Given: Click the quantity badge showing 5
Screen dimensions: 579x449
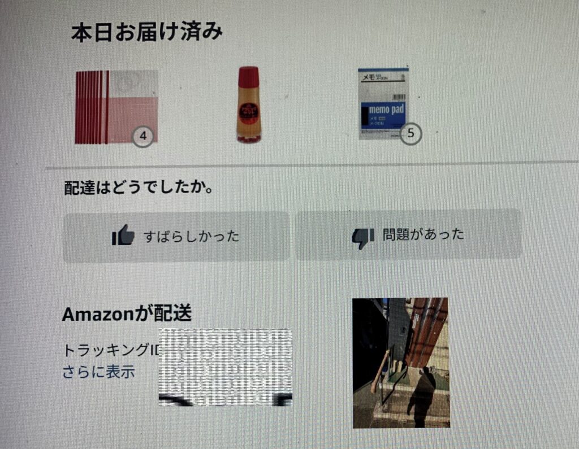Looking at the screenshot, I should click(411, 133).
